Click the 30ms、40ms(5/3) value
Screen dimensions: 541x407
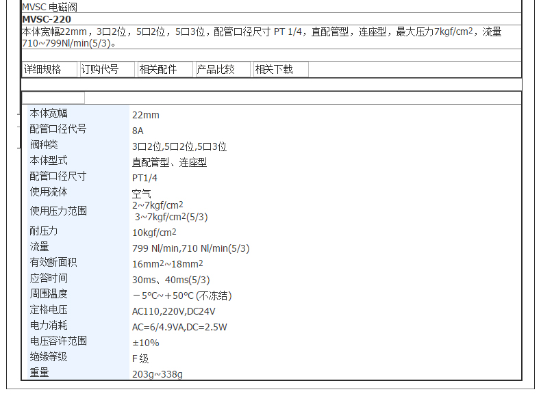click(x=171, y=280)
